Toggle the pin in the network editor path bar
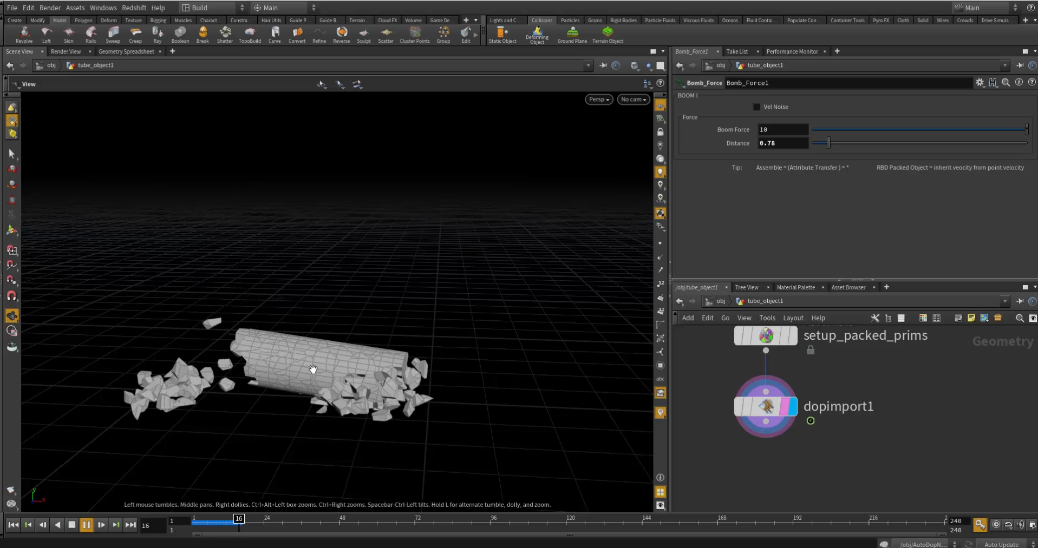The width and height of the screenshot is (1038, 548). (x=1020, y=301)
